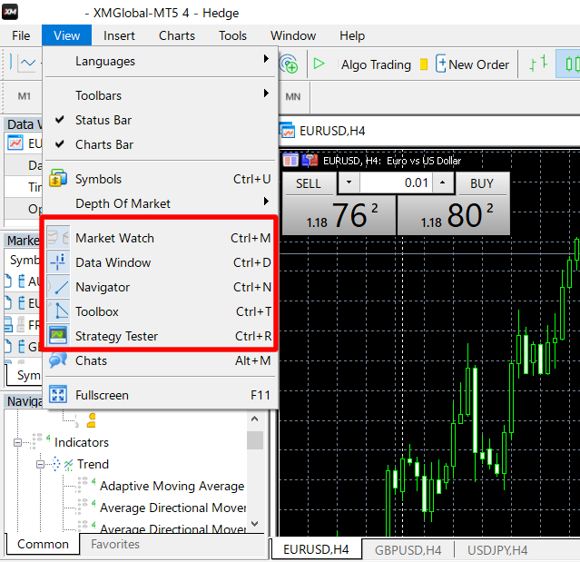Decrease the volume with down arrow
The image size is (580, 562).
349,182
